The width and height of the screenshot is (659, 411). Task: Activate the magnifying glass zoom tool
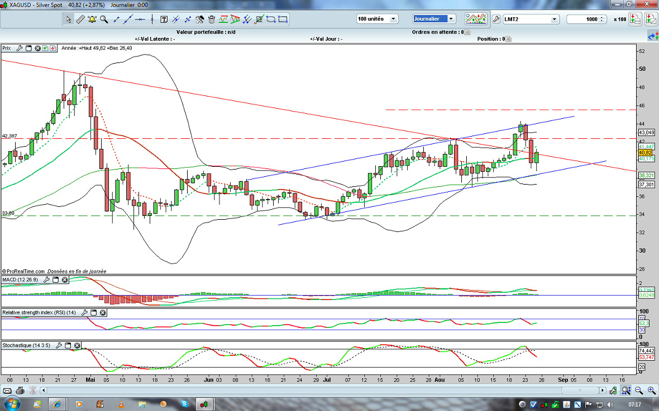click(104, 19)
